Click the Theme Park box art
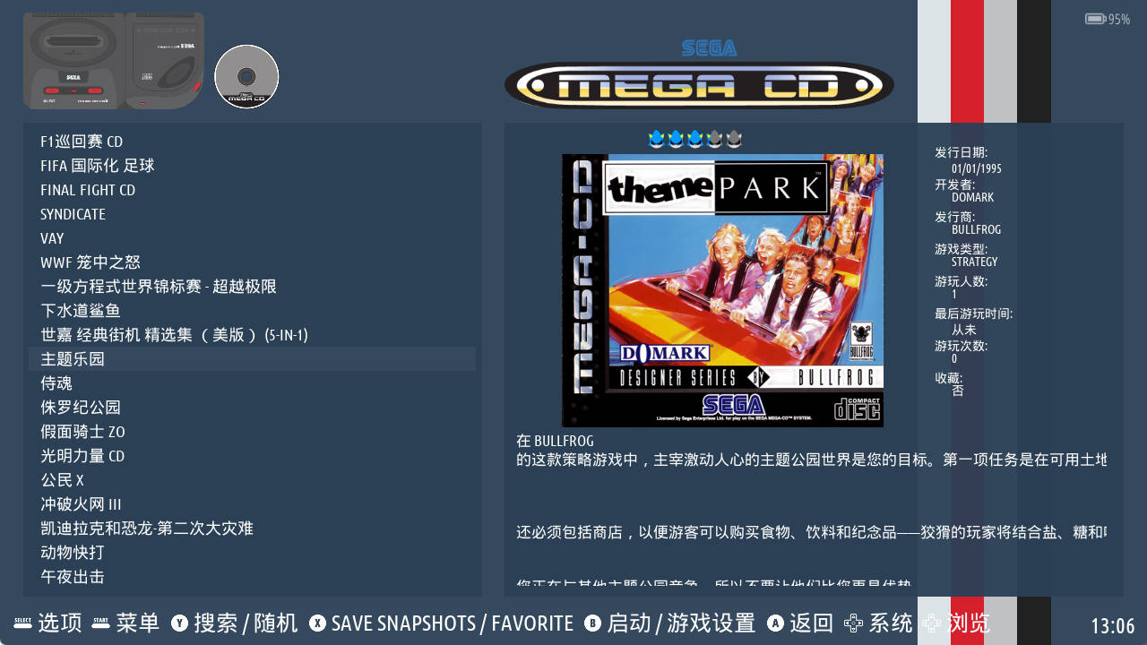1147x645 pixels. tap(722, 290)
